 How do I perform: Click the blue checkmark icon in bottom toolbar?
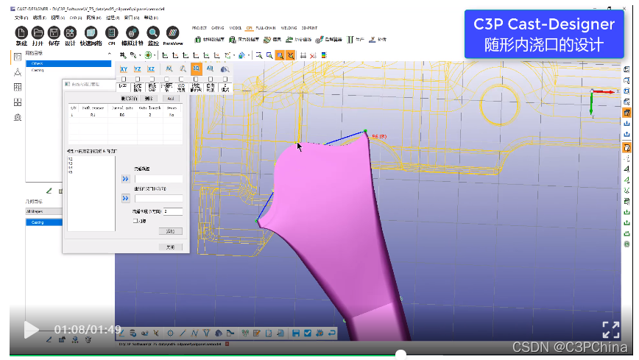pyautogui.click(x=308, y=333)
